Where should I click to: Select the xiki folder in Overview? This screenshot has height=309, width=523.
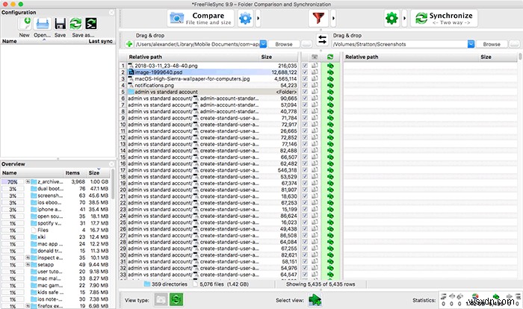41,237
